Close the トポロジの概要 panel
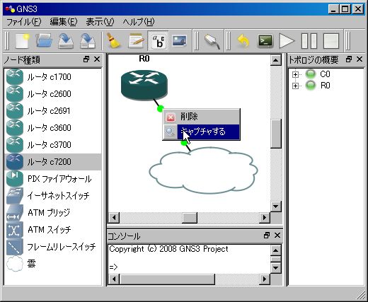The image size is (368, 302). [360, 59]
